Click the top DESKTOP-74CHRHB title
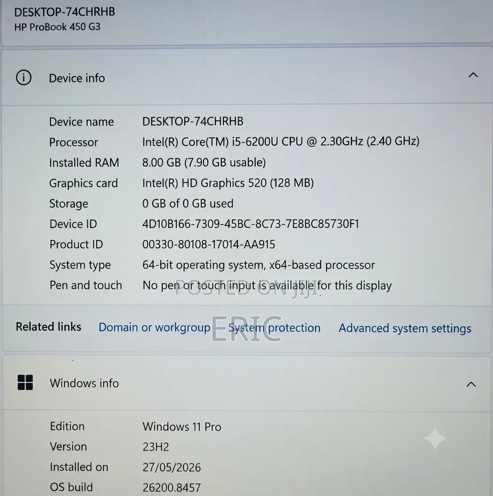The height and width of the screenshot is (496, 493). [x=65, y=12]
